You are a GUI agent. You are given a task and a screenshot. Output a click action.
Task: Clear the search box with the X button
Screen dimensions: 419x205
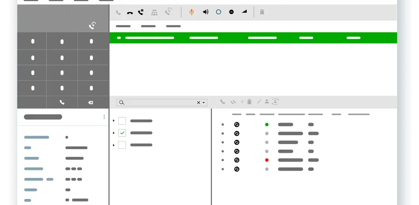[198, 102]
